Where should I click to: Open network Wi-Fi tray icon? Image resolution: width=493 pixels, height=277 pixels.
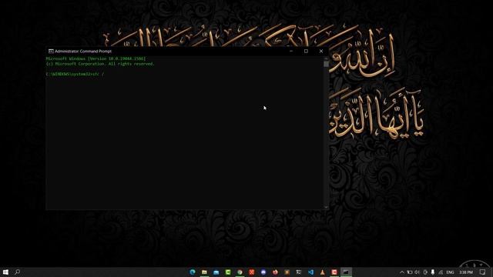pyautogui.click(x=441, y=272)
